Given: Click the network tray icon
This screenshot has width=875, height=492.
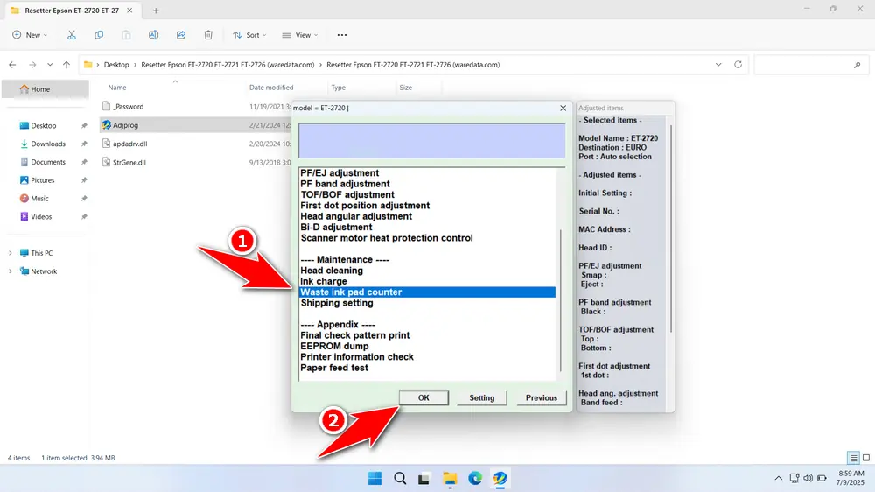Looking at the screenshot, I should tap(794, 479).
